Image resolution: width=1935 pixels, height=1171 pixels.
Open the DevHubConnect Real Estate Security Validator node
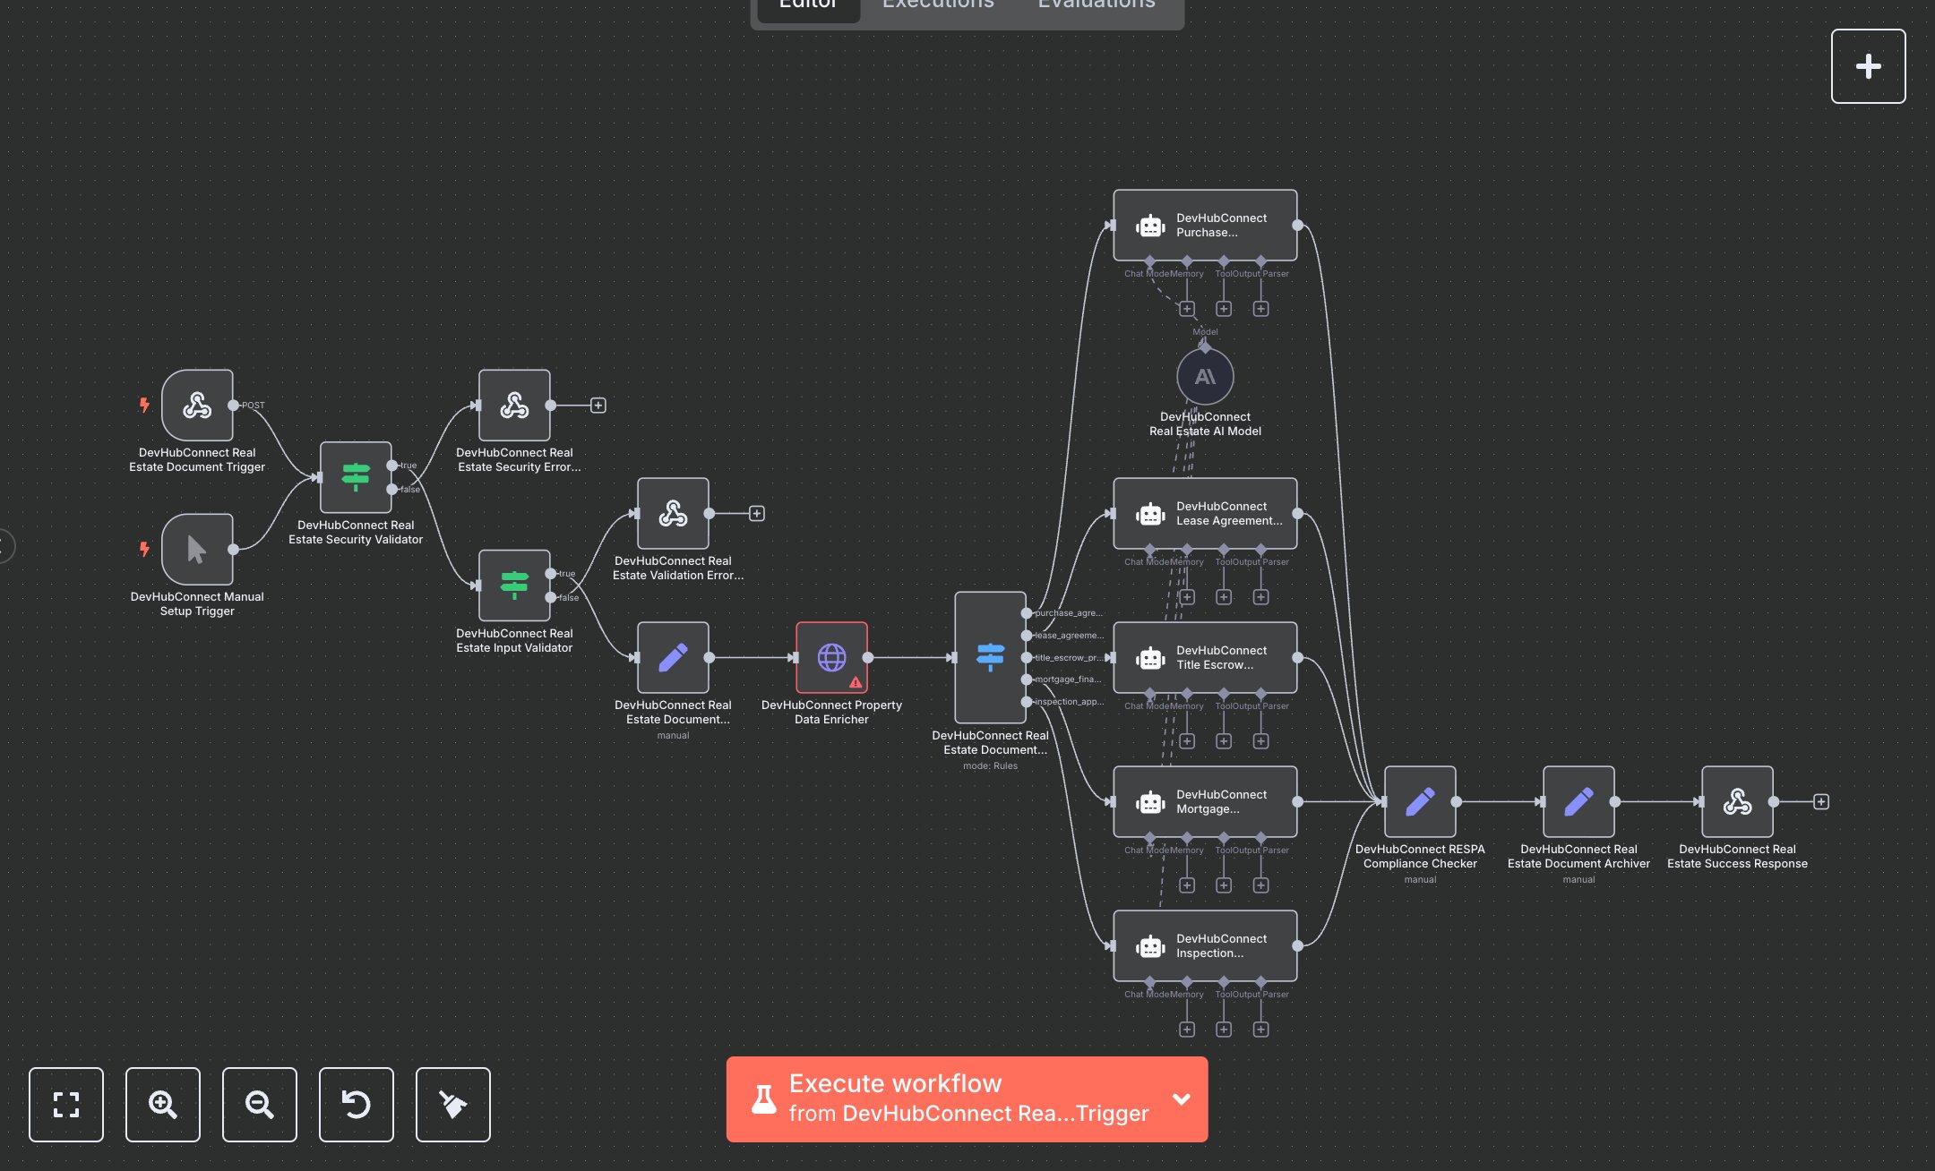point(356,479)
